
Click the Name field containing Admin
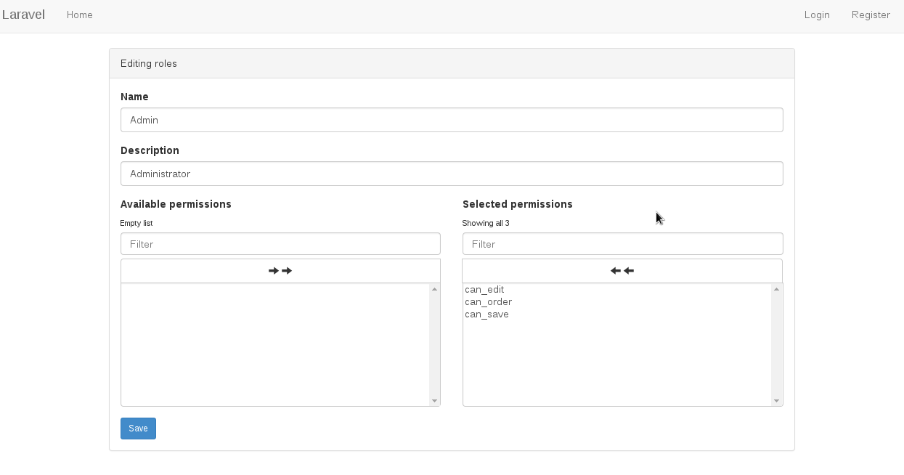pos(452,119)
